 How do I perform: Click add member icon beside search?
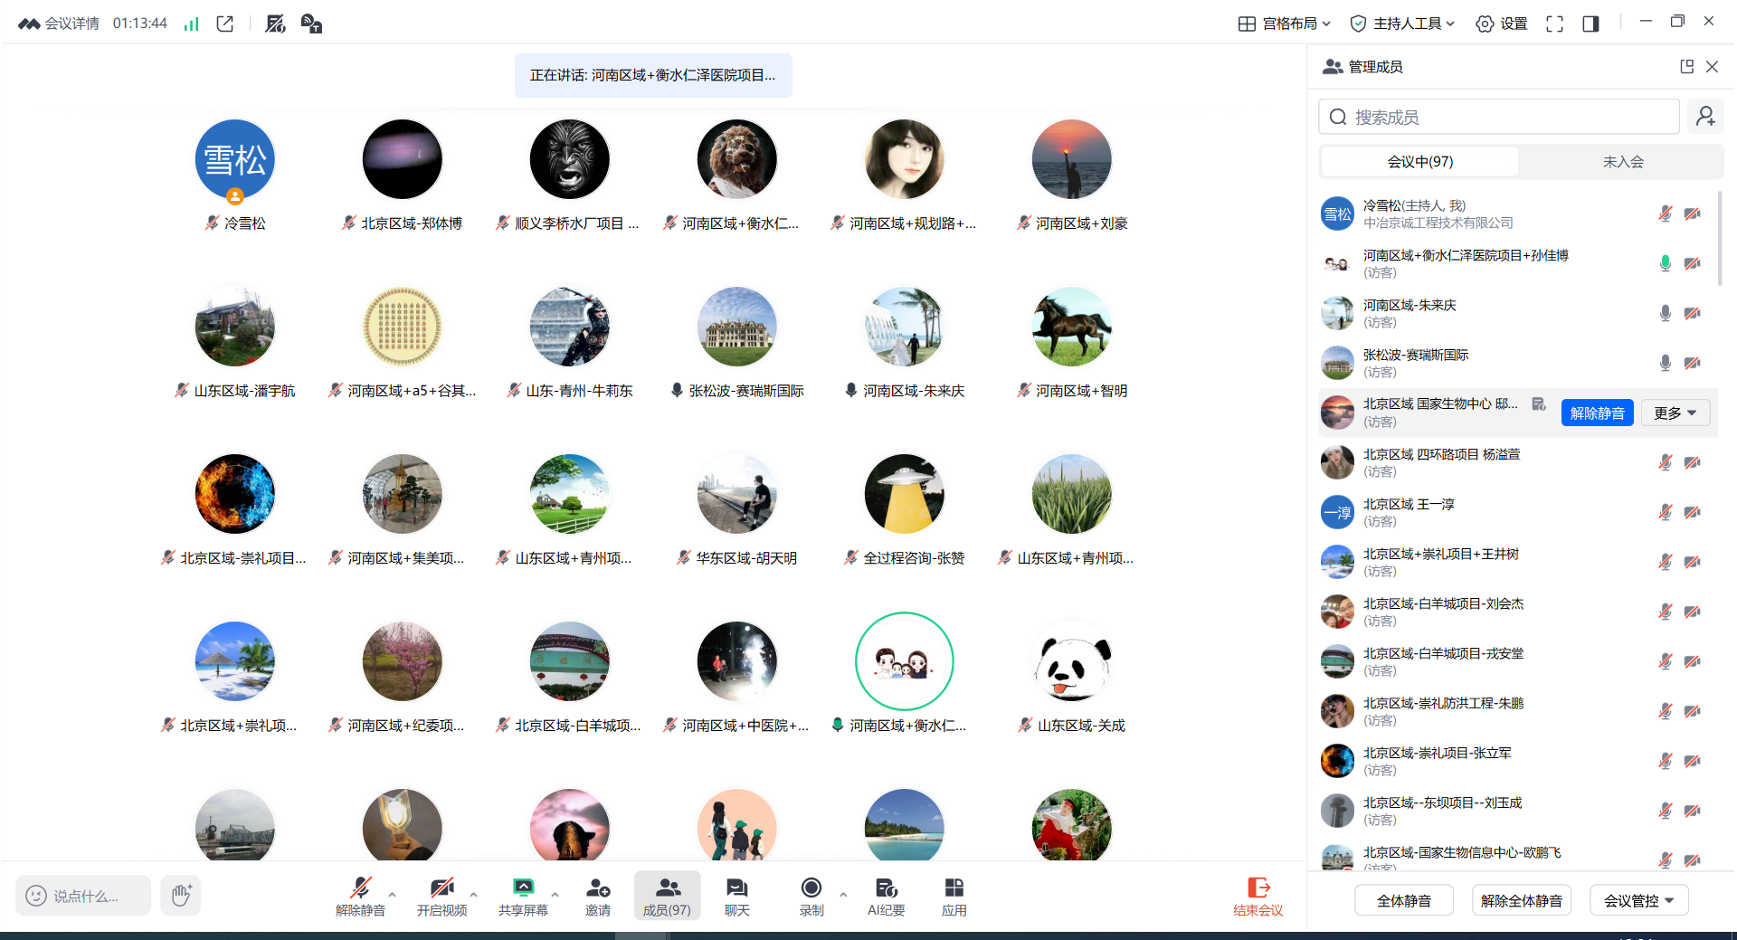tap(1705, 117)
